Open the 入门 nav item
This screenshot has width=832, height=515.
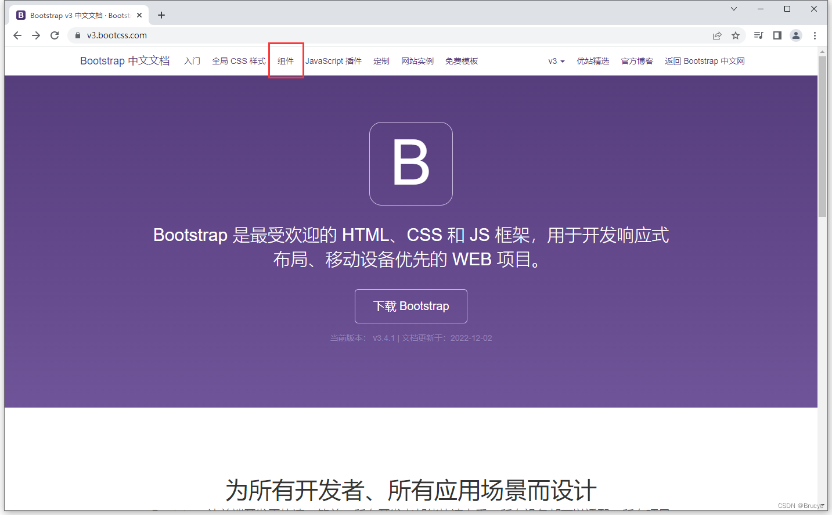click(x=192, y=61)
